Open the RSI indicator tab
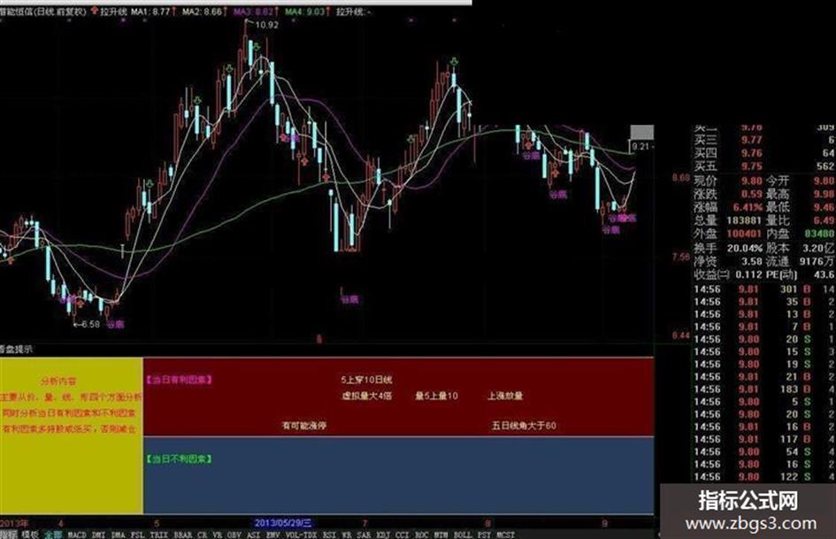836x539 pixels. (x=329, y=535)
